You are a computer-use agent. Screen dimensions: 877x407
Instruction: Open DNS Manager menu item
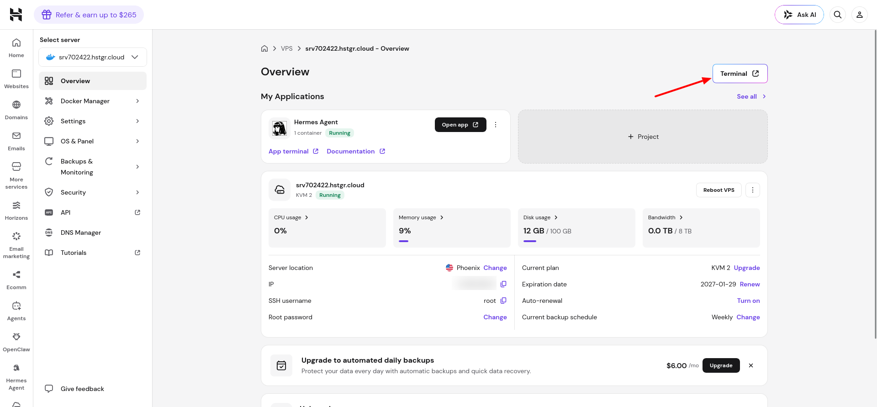(x=93, y=233)
